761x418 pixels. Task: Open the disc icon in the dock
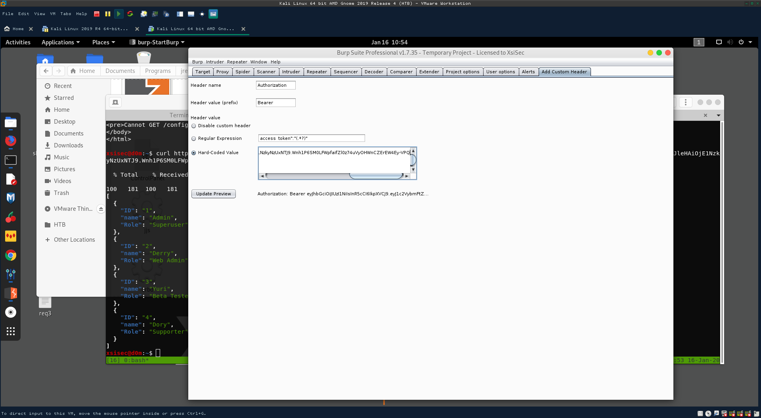click(x=11, y=312)
